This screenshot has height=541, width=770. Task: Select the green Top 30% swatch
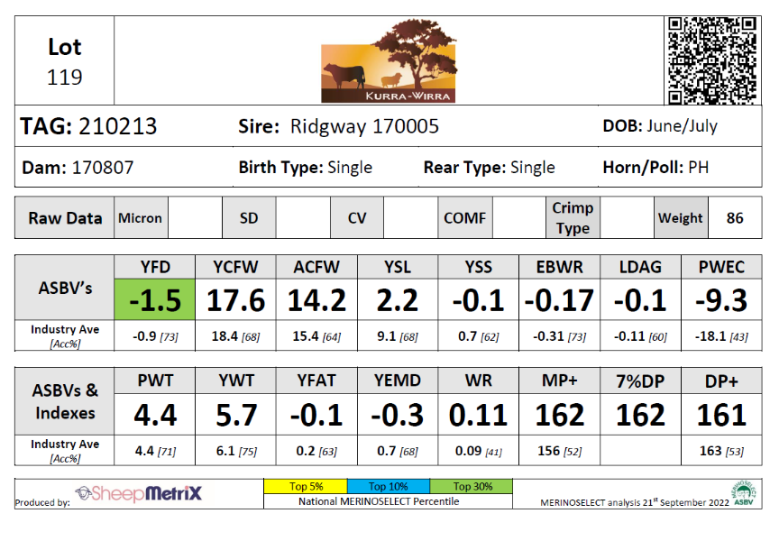pos(470,486)
